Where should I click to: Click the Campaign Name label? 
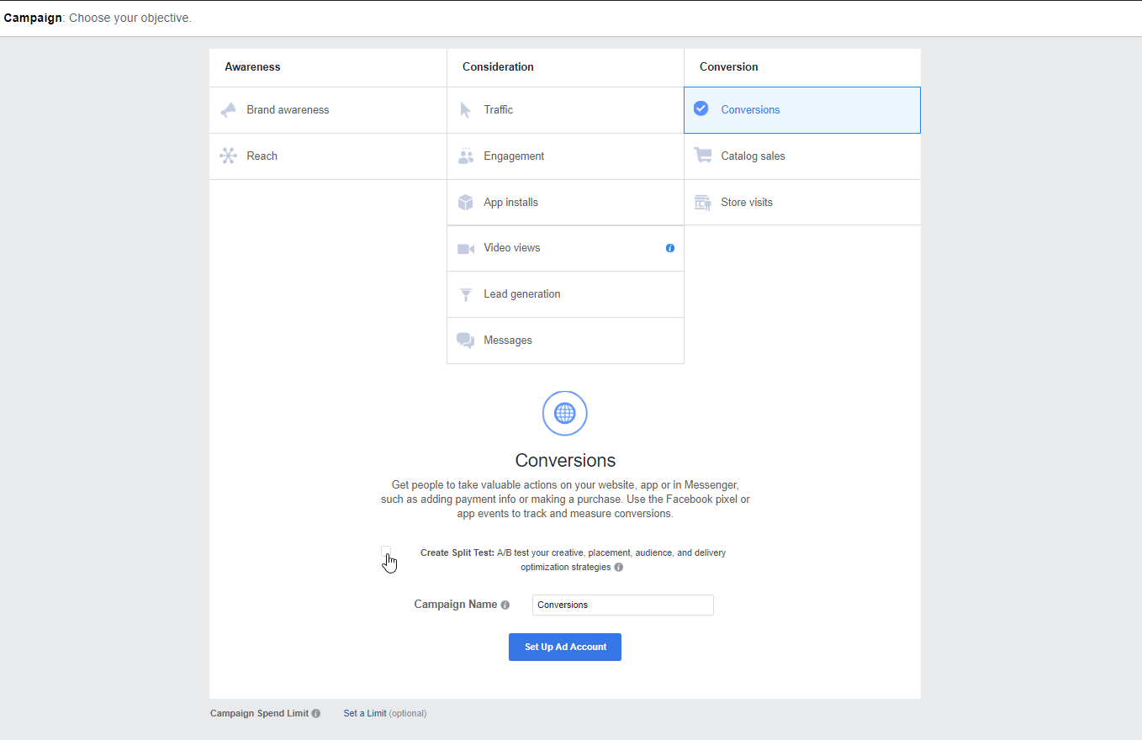coord(456,605)
